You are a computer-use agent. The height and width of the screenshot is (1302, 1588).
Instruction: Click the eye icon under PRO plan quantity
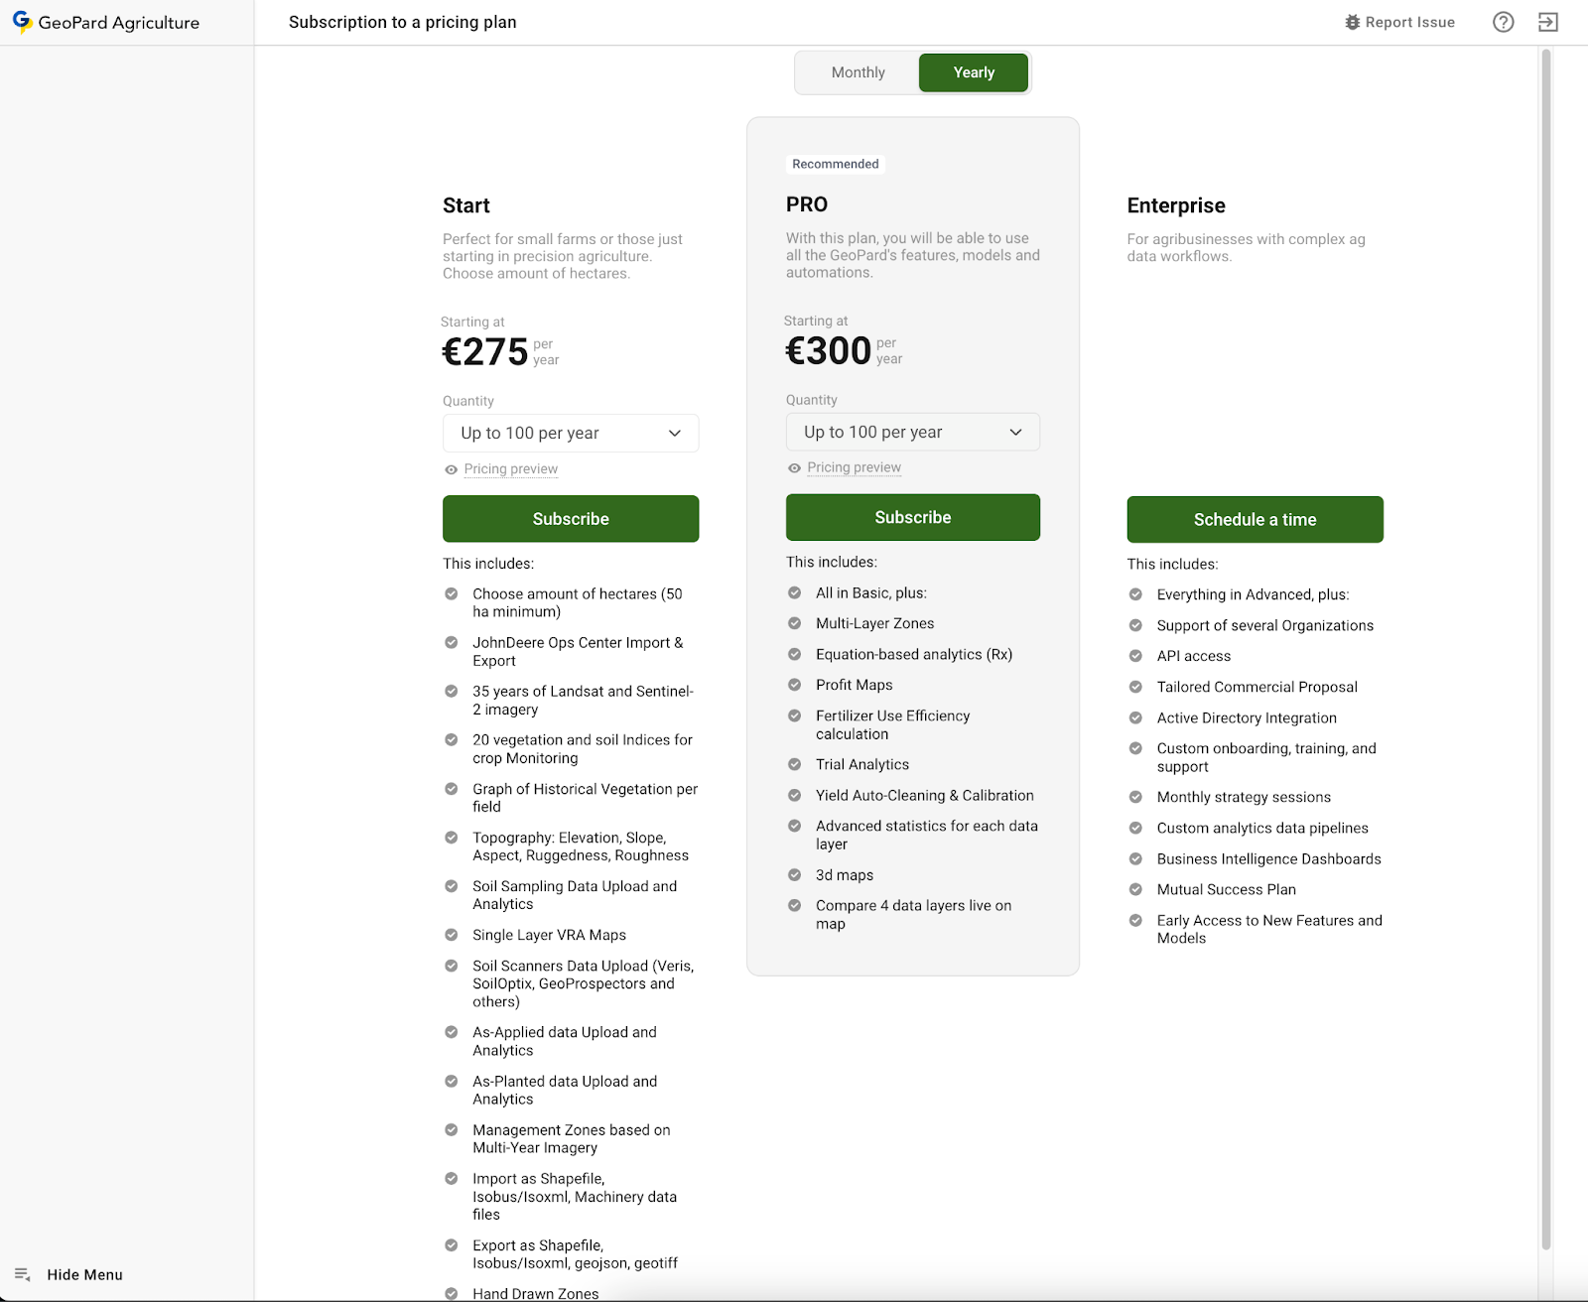click(x=794, y=468)
